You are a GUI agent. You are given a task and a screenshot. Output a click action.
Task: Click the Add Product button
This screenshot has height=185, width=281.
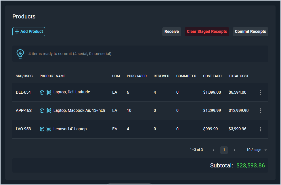click(29, 32)
